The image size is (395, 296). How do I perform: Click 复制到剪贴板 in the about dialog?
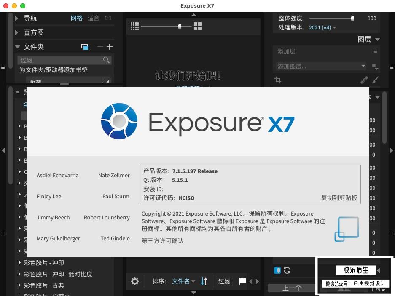339,198
